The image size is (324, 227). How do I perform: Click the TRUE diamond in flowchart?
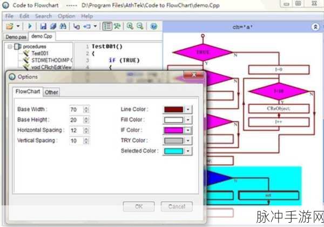[x=202, y=52]
